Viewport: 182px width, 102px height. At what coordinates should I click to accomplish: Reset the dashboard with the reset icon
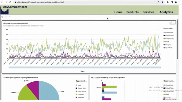click(2, 17)
